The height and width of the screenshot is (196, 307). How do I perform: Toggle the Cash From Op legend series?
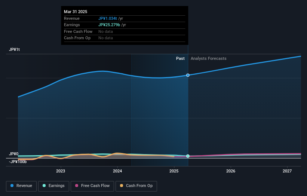(x=136, y=186)
